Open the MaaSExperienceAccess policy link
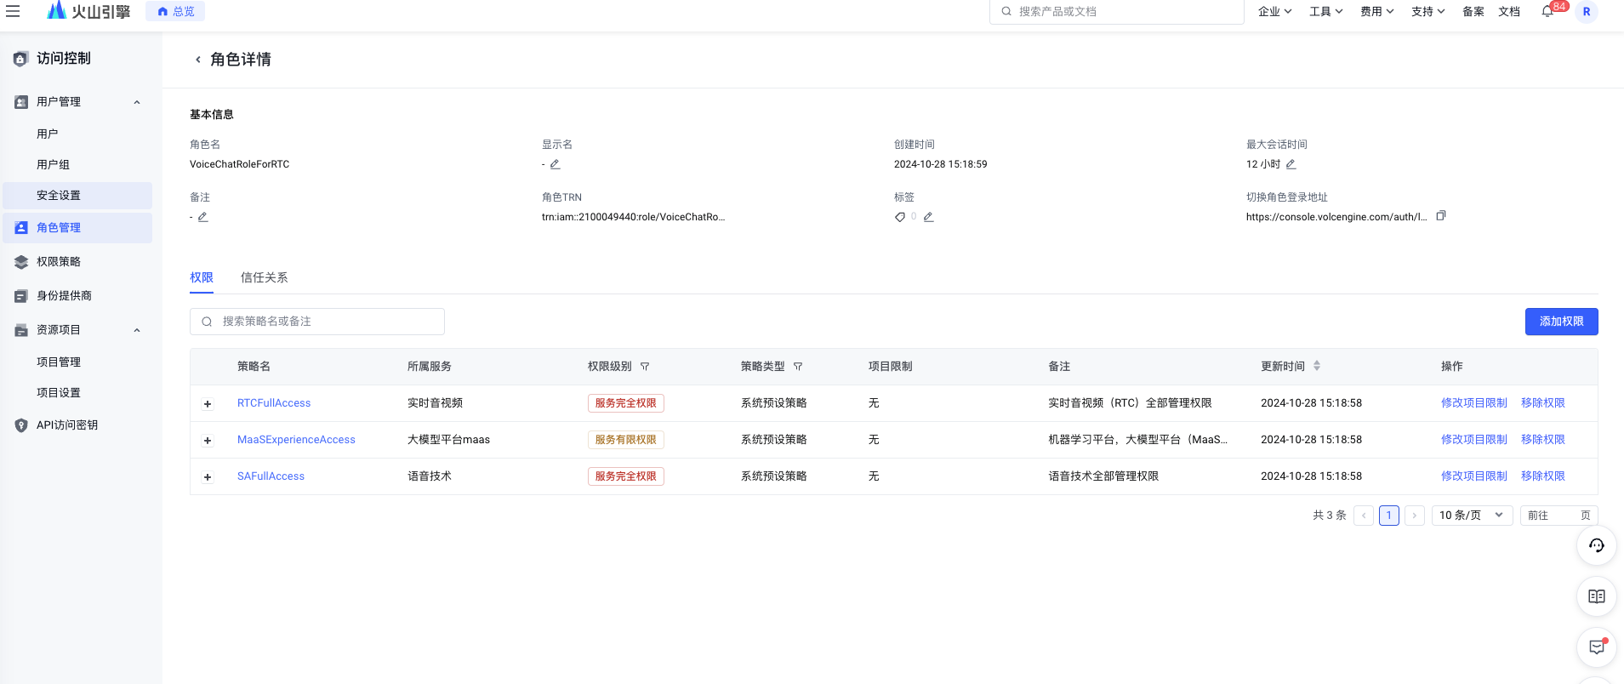This screenshot has width=1624, height=684. pos(296,440)
